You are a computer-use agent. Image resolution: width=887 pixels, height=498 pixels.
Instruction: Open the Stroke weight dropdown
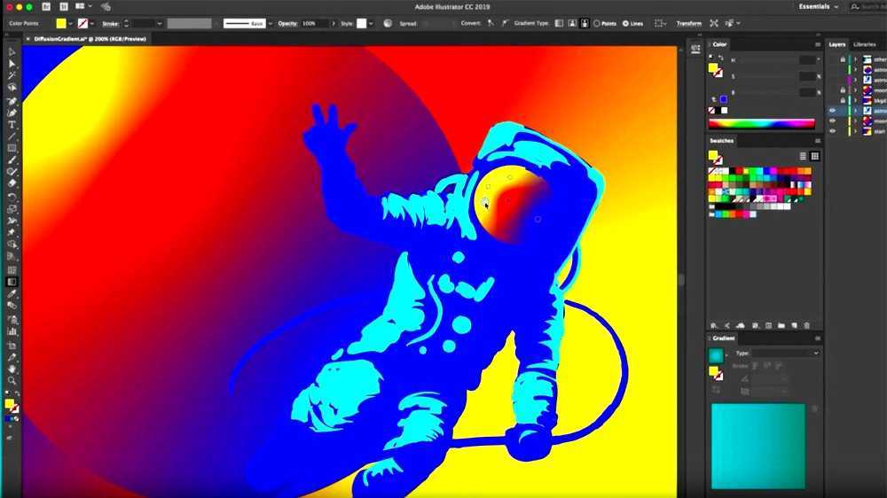[x=160, y=24]
